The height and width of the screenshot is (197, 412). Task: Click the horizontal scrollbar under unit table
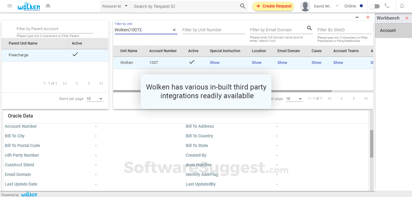click(222, 91)
